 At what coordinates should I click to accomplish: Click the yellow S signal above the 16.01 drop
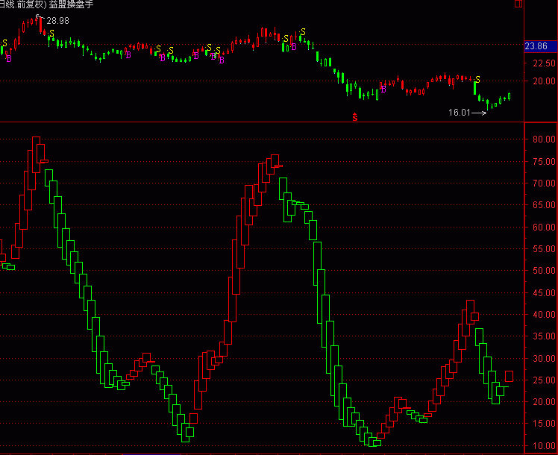tap(477, 80)
